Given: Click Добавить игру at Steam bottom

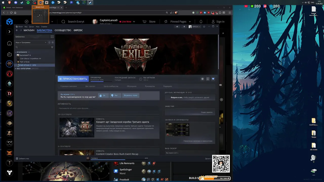Looking at the screenshot, I should click(22, 158).
